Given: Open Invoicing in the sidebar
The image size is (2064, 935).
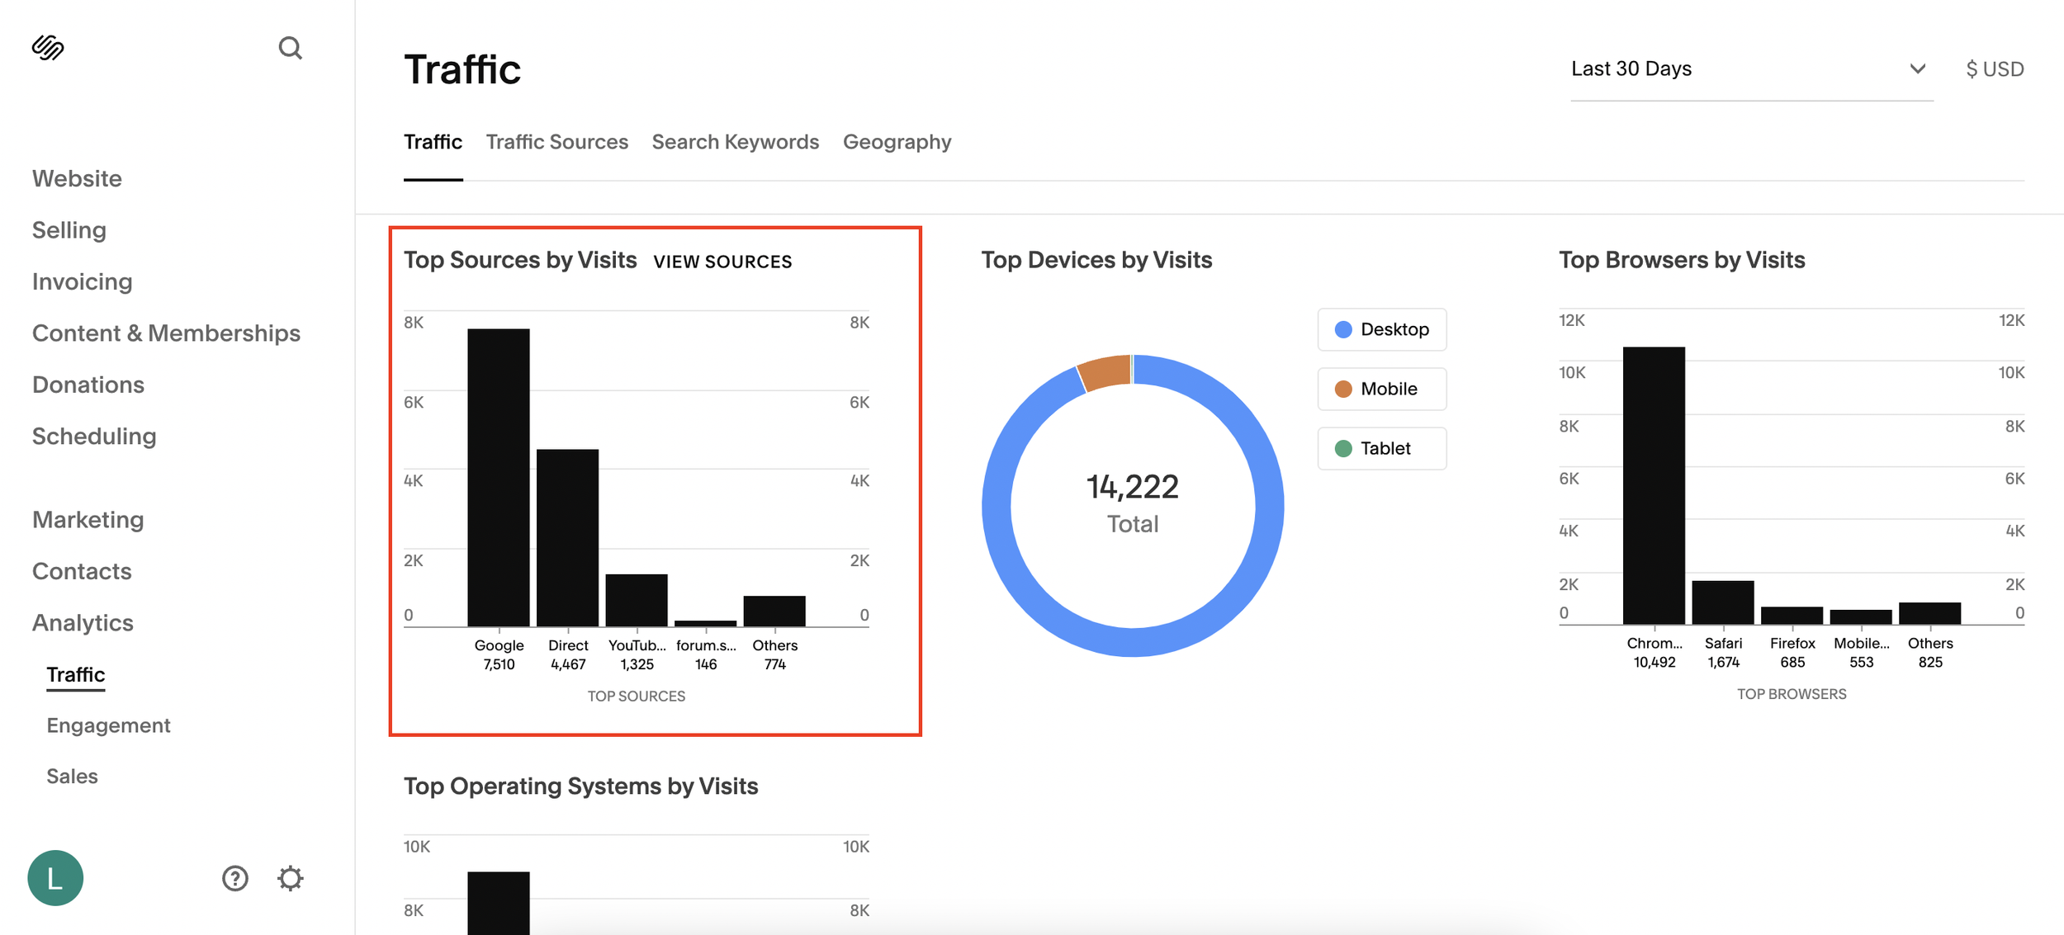Looking at the screenshot, I should (x=83, y=281).
